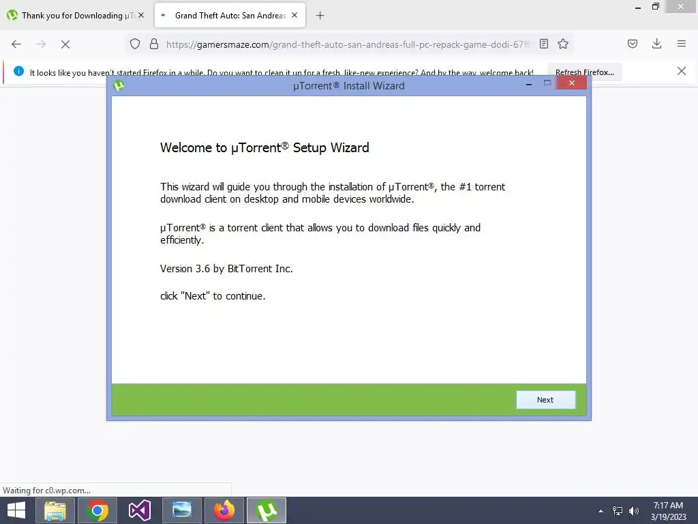Bookmark this page with star icon
This screenshot has width=698, height=524.
pos(563,44)
